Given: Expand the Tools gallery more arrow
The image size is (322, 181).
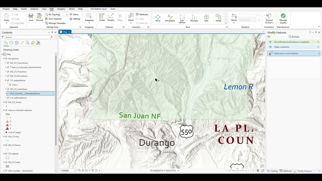Looking at the screenshot, I should click(x=226, y=23).
